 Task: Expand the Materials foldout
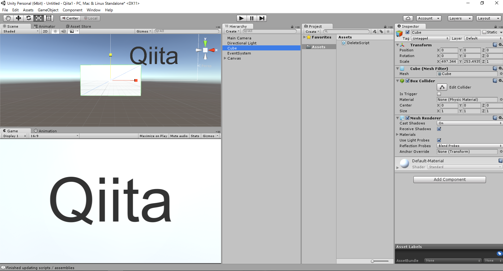click(x=397, y=135)
